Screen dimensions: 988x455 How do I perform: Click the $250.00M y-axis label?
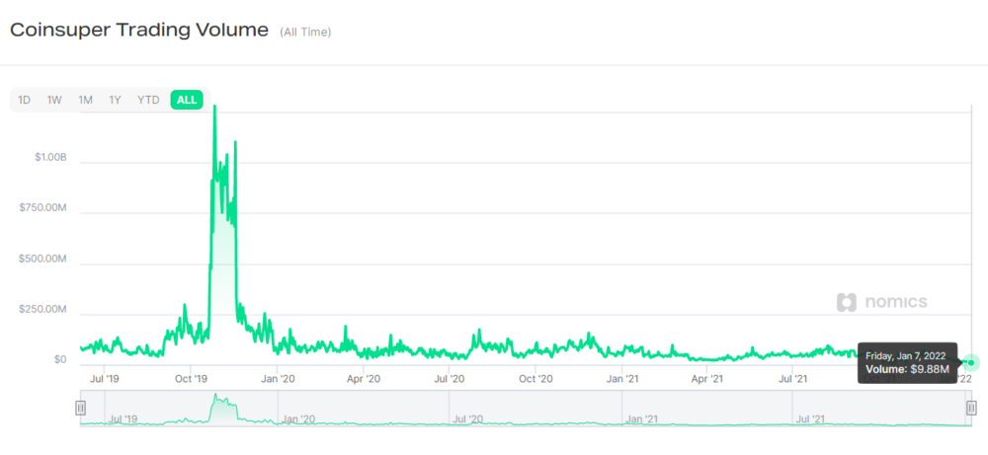point(42,310)
